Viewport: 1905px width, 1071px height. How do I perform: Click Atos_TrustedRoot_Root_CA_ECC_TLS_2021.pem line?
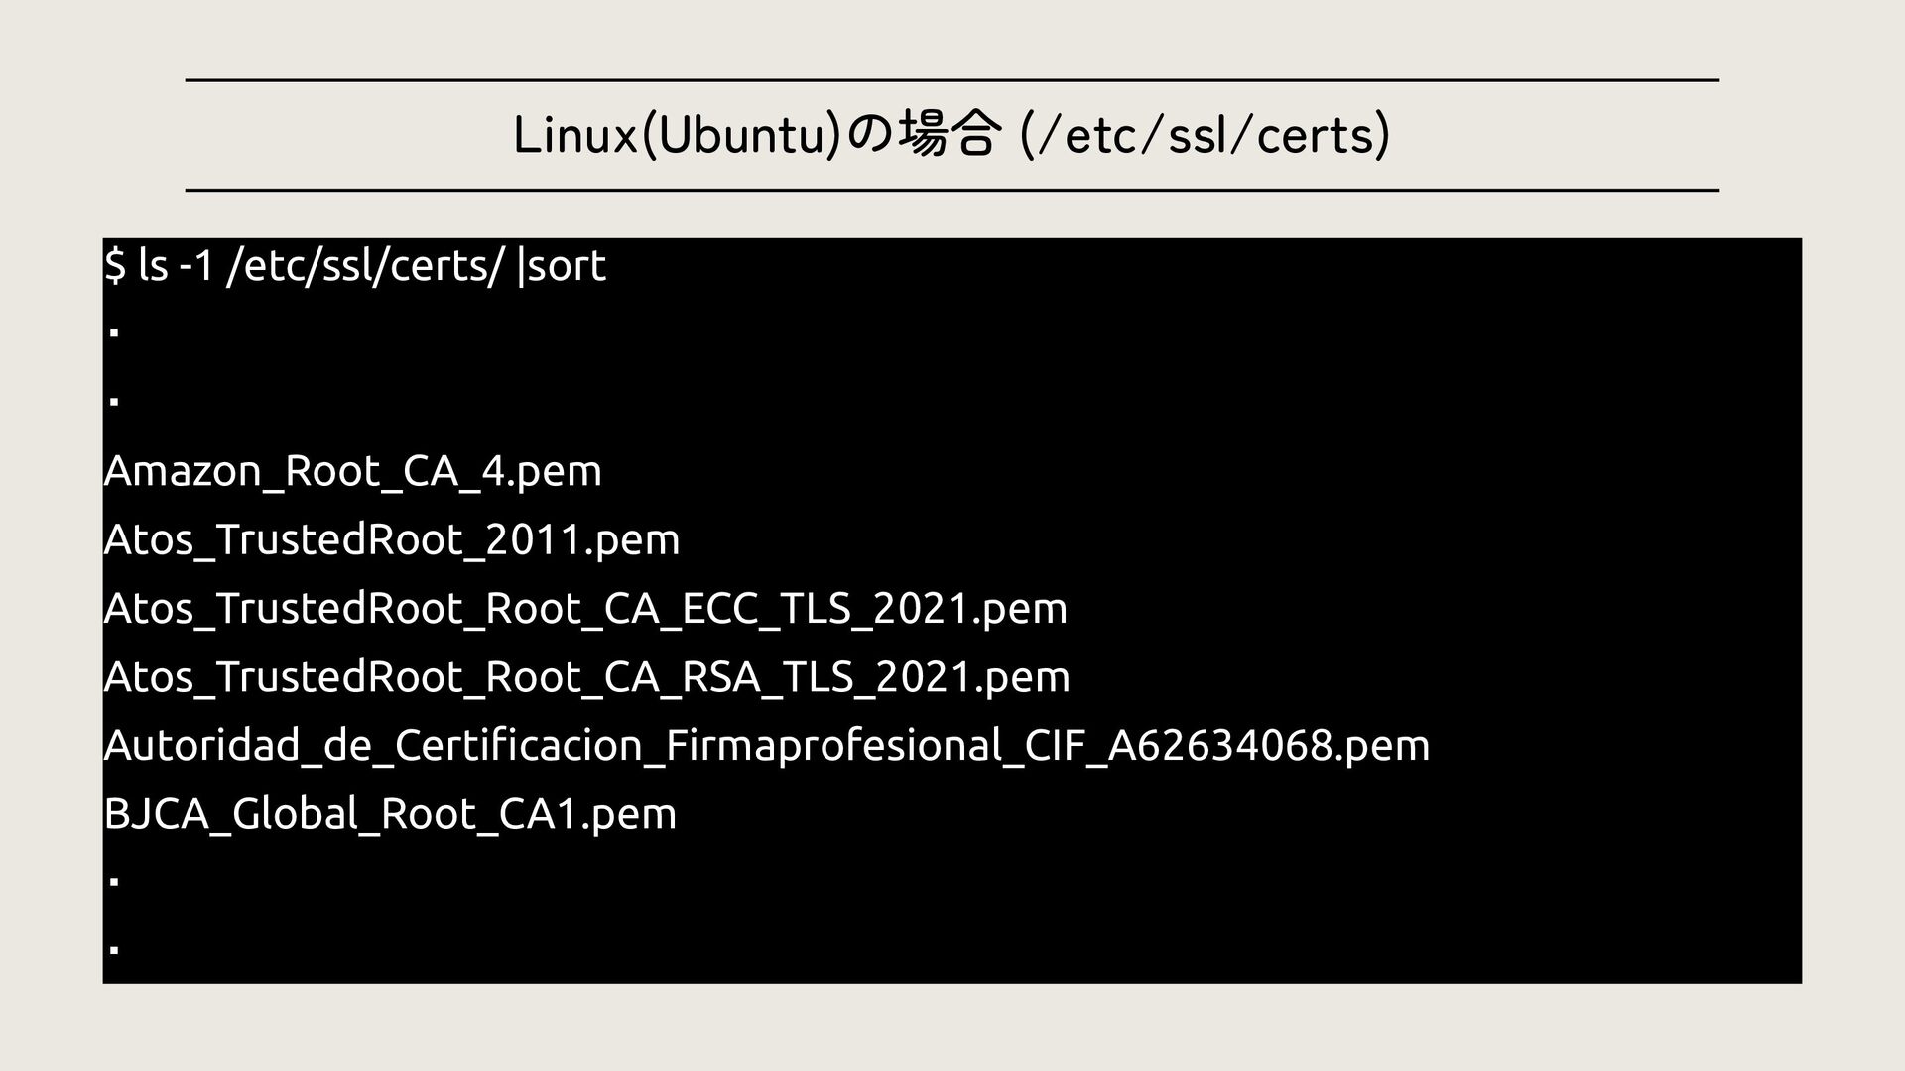tap(585, 608)
